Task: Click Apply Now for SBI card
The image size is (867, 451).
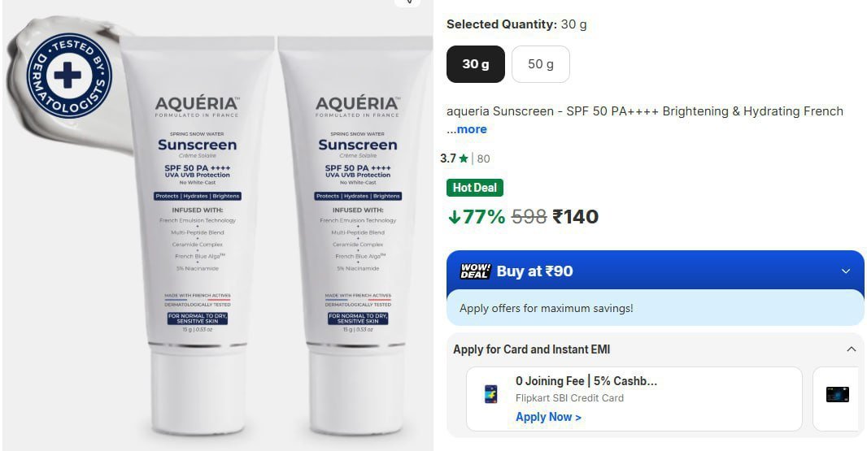Action: click(x=548, y=418)
